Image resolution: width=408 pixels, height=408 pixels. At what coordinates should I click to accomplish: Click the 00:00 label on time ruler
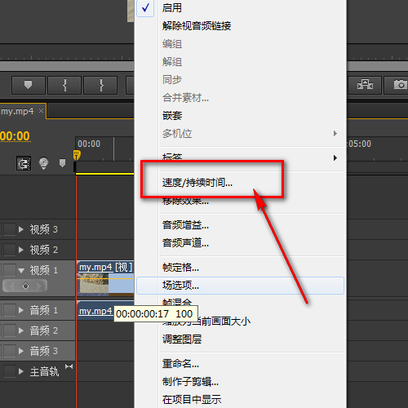[89, 144]
